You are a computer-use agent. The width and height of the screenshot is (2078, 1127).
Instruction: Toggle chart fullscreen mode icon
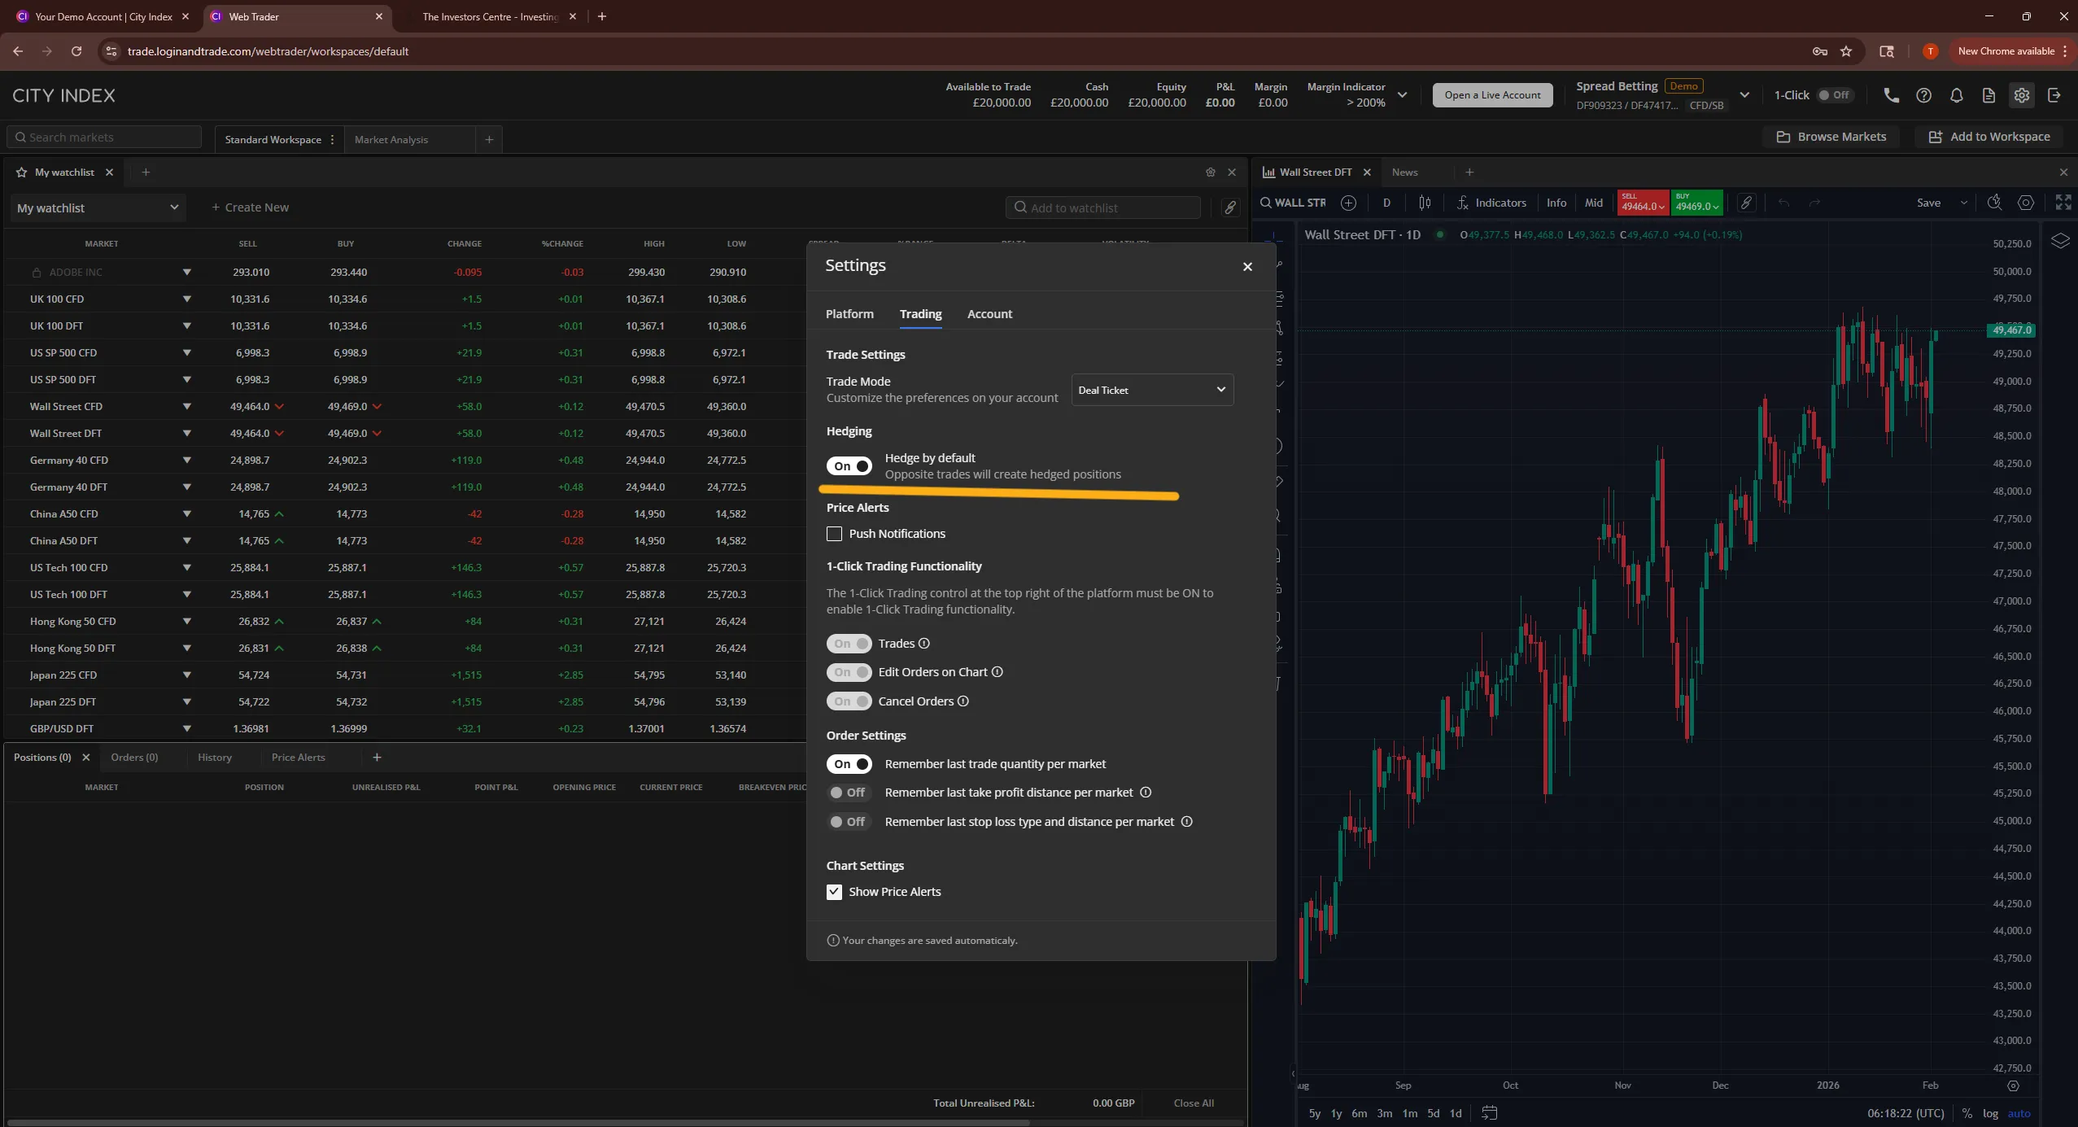pos(2063,202)
